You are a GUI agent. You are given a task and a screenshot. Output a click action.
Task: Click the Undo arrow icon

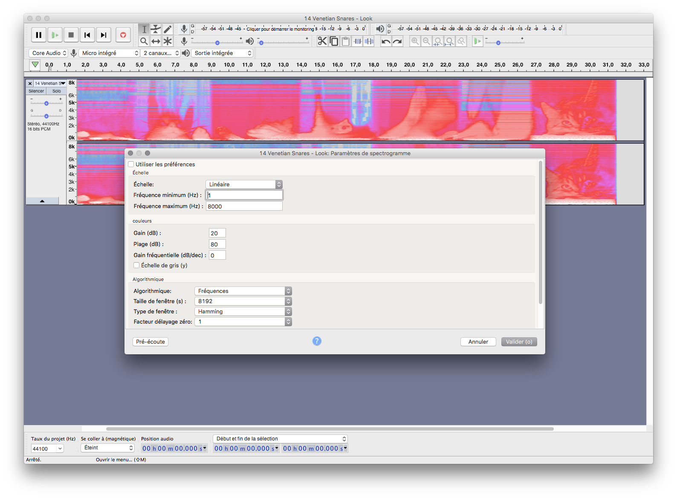386,41
